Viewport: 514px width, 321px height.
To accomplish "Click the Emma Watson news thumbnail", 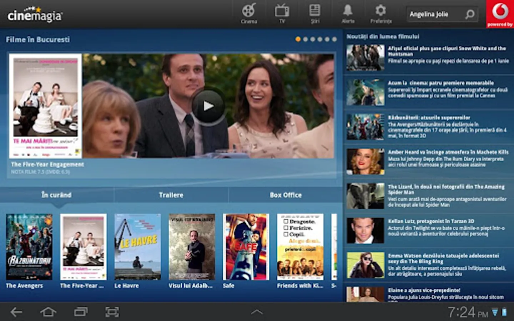I will (x=366, y=265).
